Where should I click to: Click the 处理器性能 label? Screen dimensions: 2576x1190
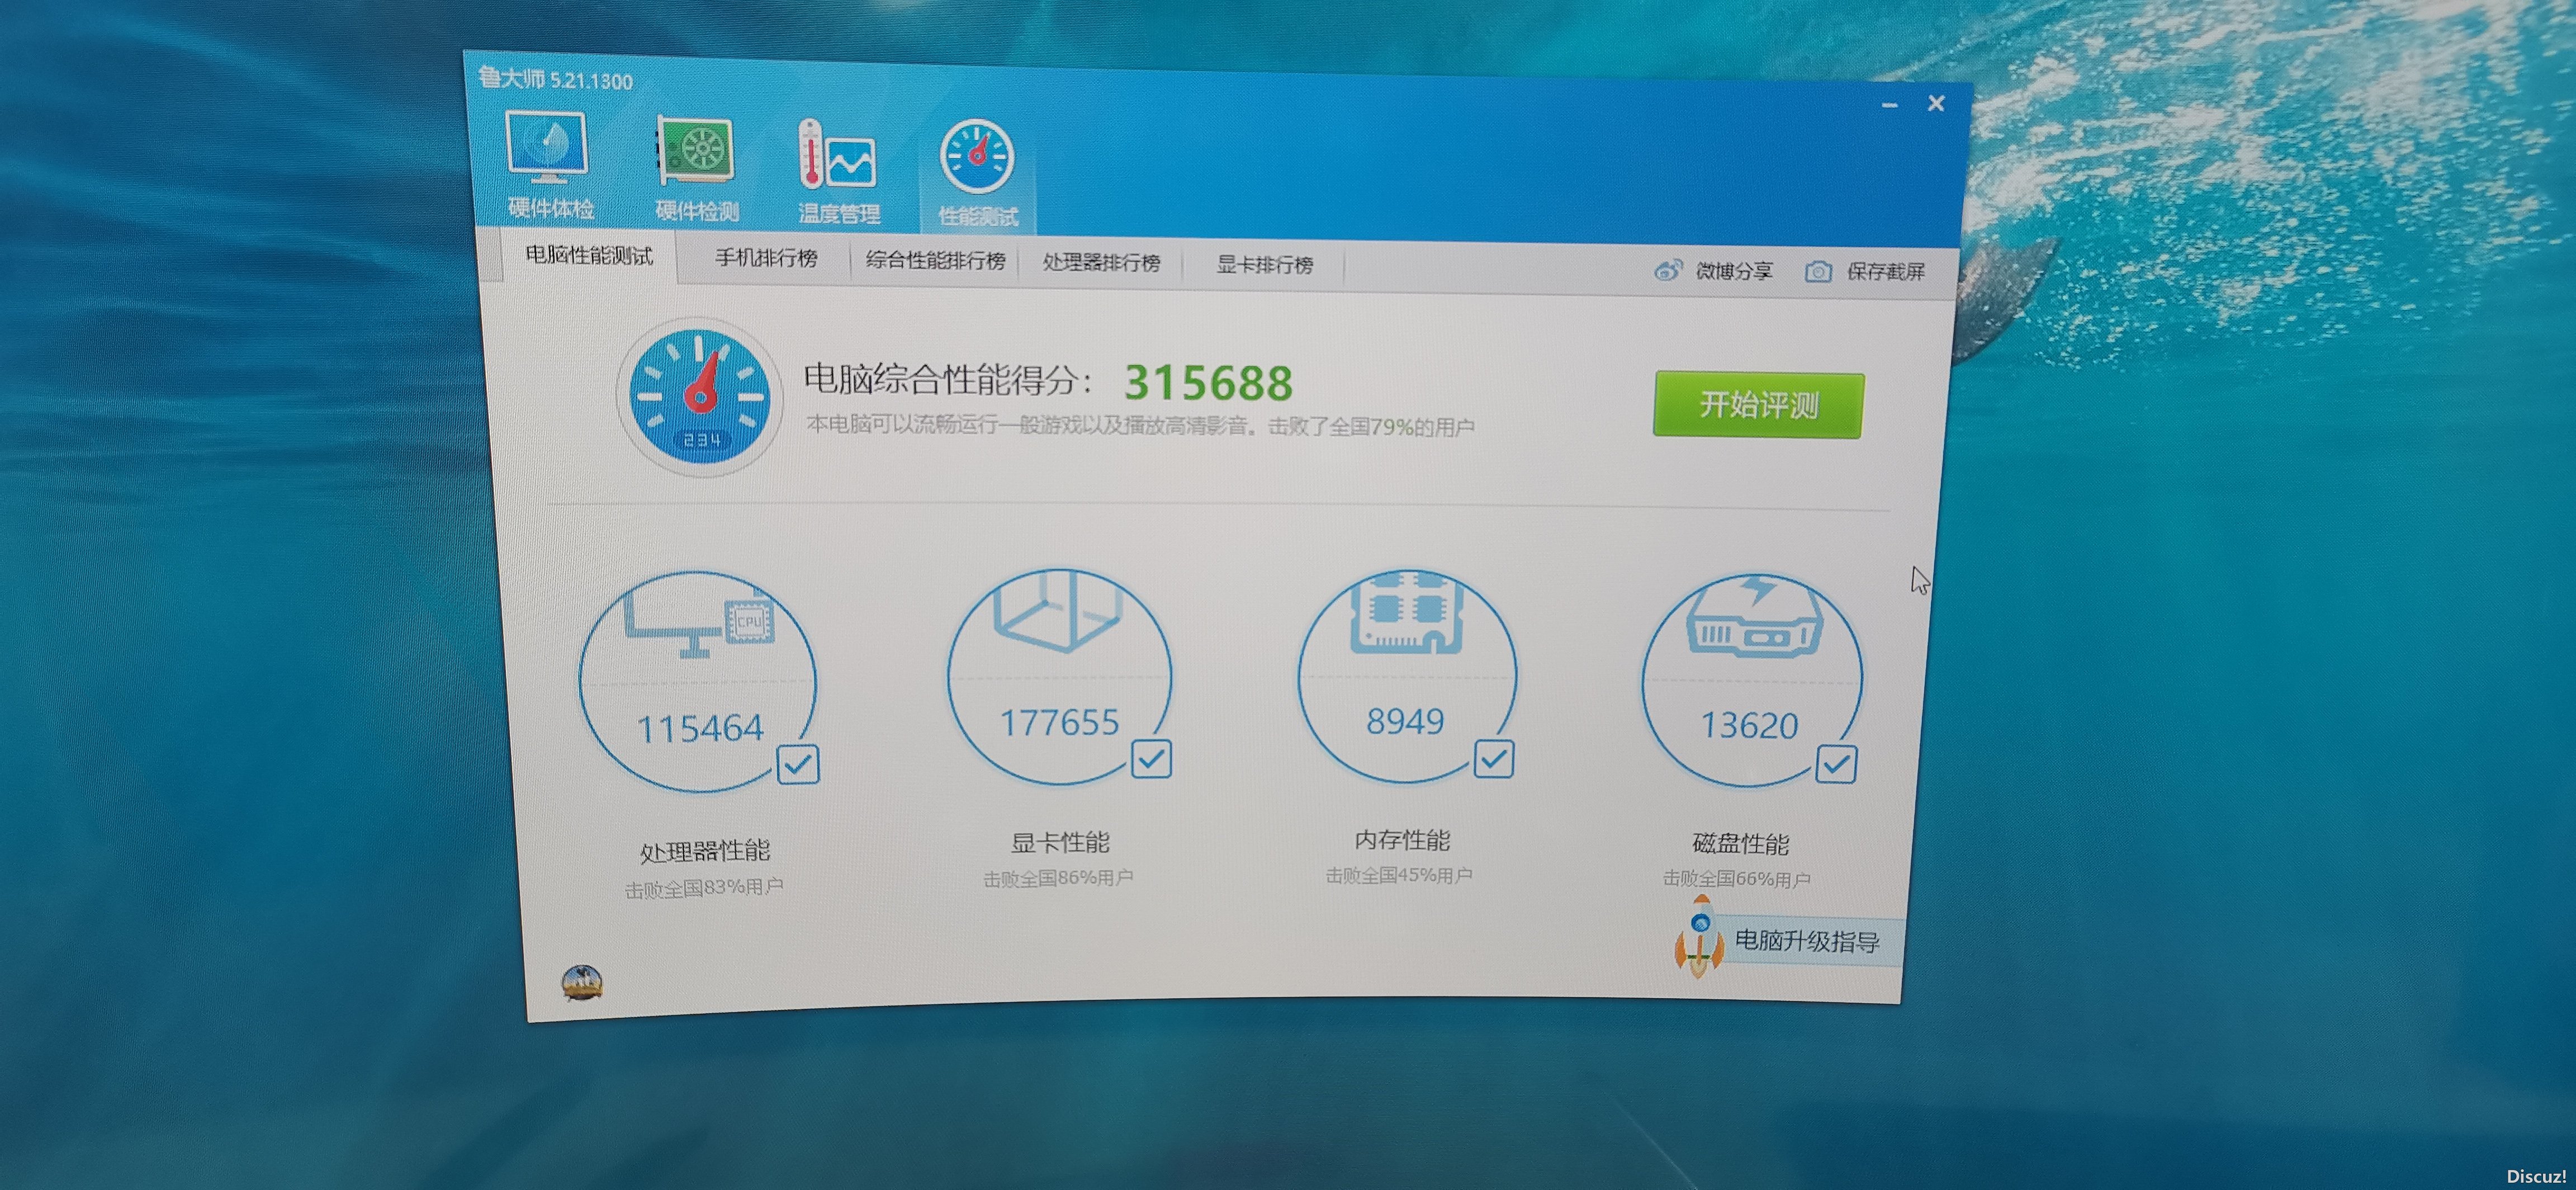[x=705, y=852]
